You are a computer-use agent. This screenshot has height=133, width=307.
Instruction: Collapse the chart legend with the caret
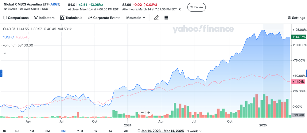coord(5,53)
